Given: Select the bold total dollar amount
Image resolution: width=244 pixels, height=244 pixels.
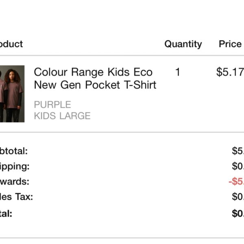Looking at the screenshot, I should point(238,213).
